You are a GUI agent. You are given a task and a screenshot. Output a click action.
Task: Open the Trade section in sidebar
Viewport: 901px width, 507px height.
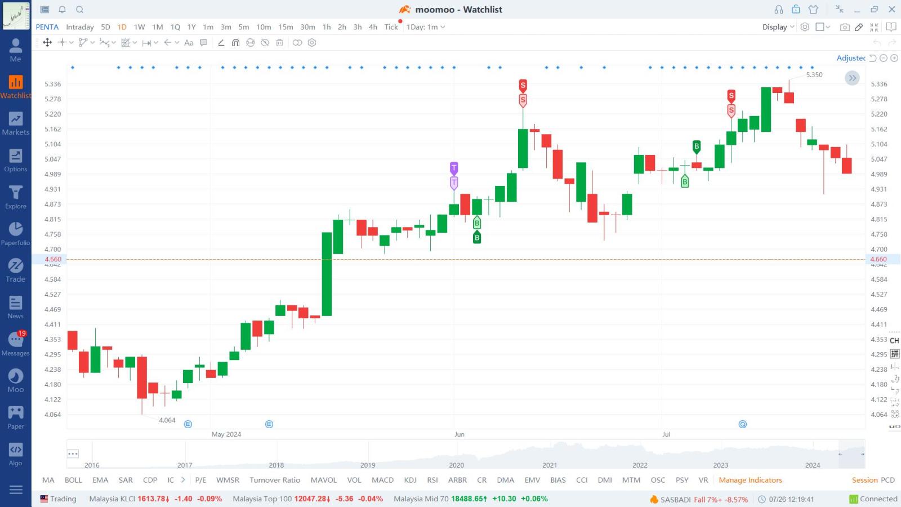[x=16, y=270]
